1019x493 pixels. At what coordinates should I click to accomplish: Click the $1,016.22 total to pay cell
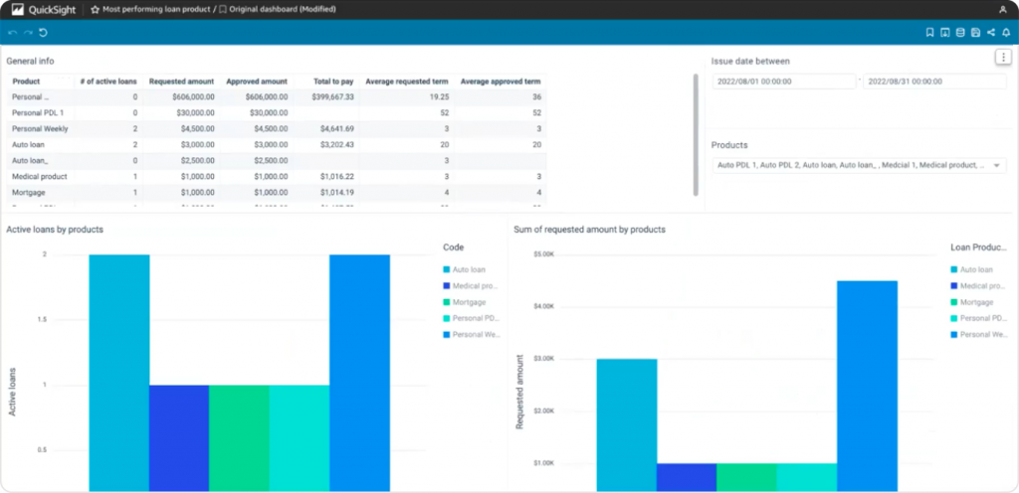(x=337, y=177)
